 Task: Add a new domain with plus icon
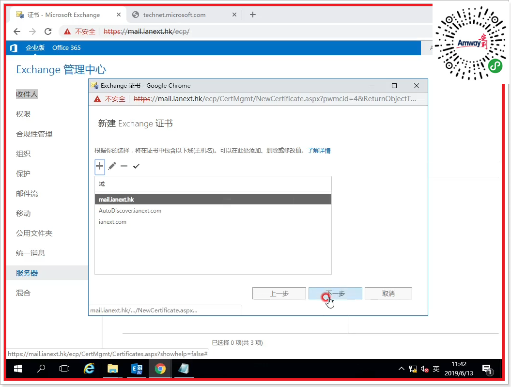click(100, 166)
